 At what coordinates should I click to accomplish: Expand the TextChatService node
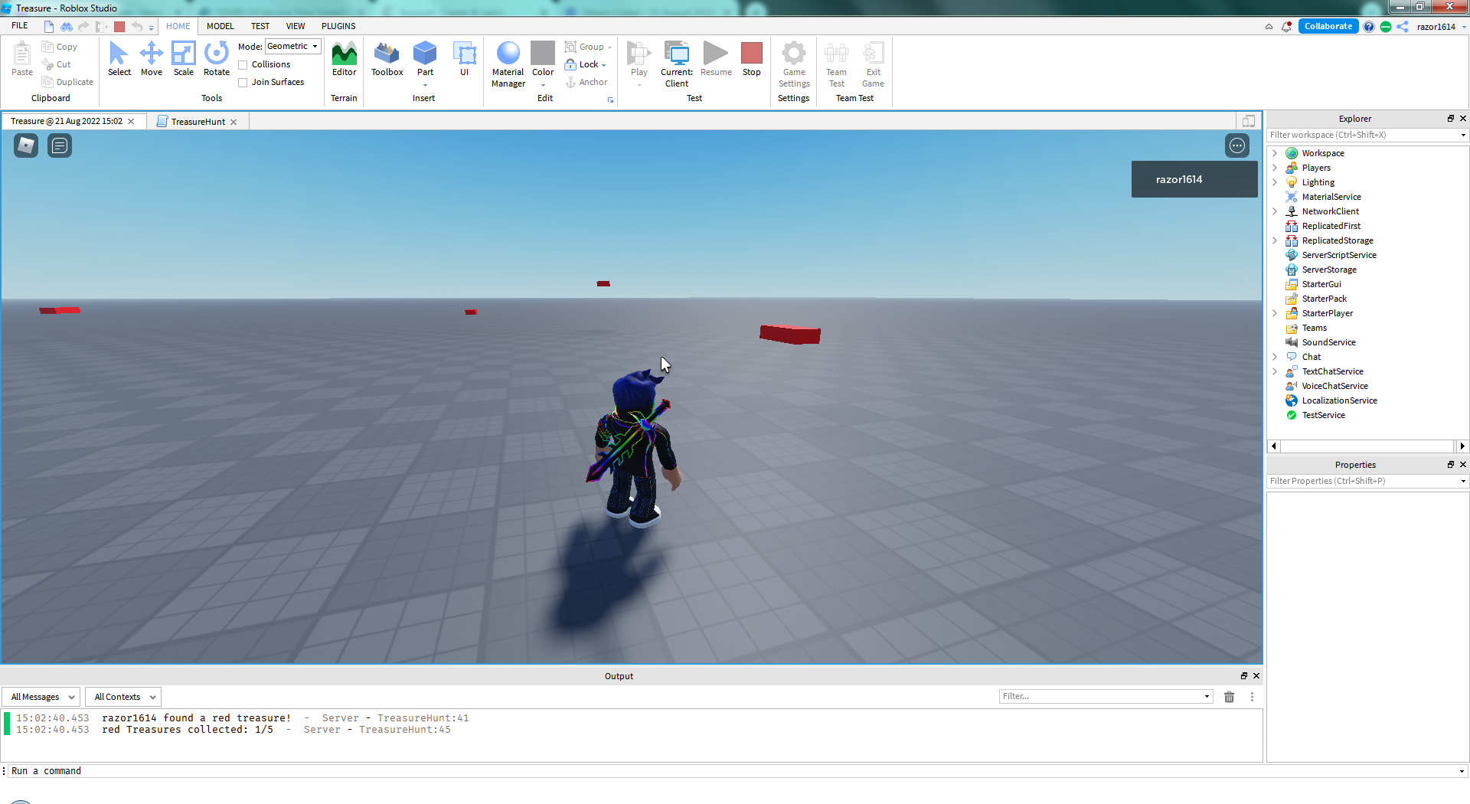[x=1275, y=371]
